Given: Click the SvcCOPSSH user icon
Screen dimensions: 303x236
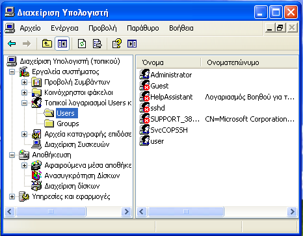Looking at the screenshot, I should (x=144, y=129).
